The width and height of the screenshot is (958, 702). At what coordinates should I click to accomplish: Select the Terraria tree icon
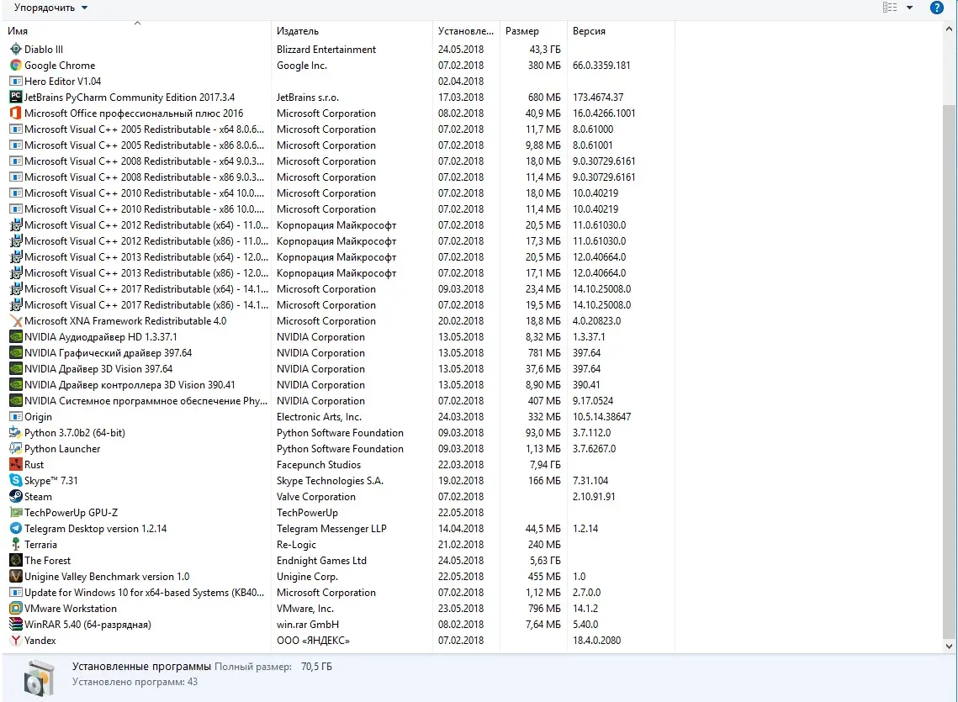click(16, 545)
